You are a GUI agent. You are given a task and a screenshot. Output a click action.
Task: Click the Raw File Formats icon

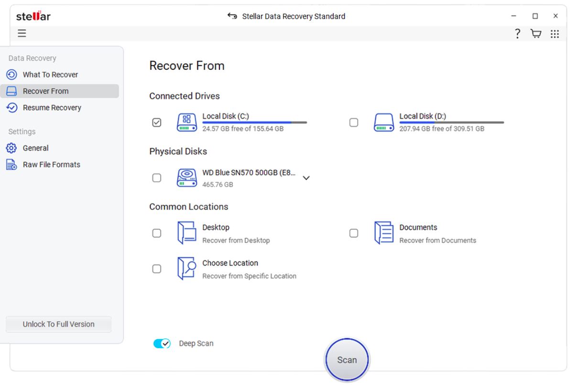click(11, 165)
